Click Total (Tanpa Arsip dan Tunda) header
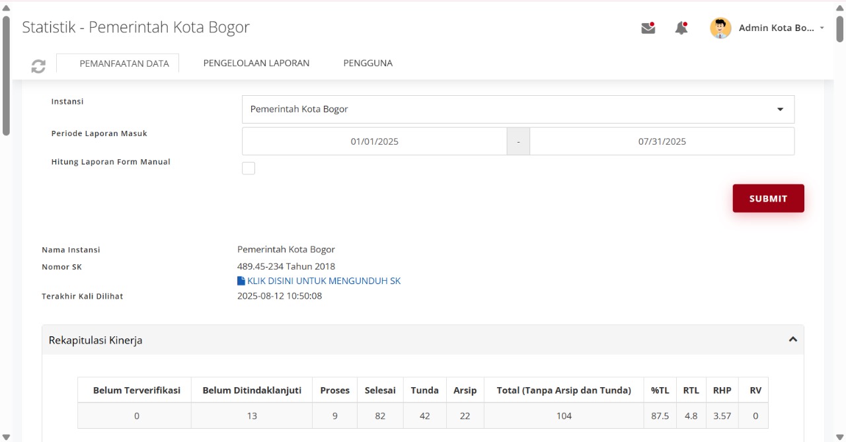The image size is (846, 442). [x=564, y=390]
